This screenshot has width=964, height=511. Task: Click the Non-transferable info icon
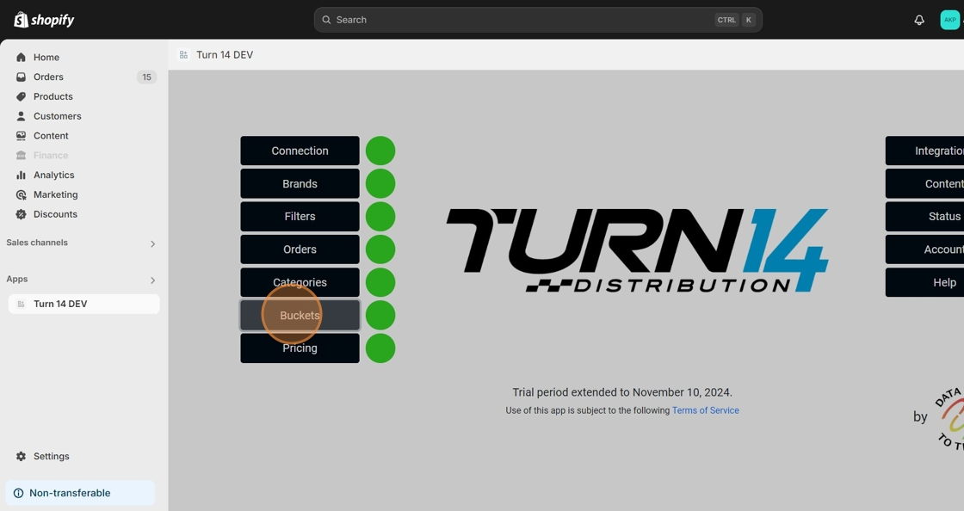click(x=18, y=493)
